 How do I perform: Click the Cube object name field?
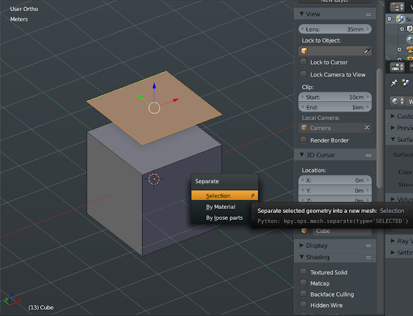point(342,231)
